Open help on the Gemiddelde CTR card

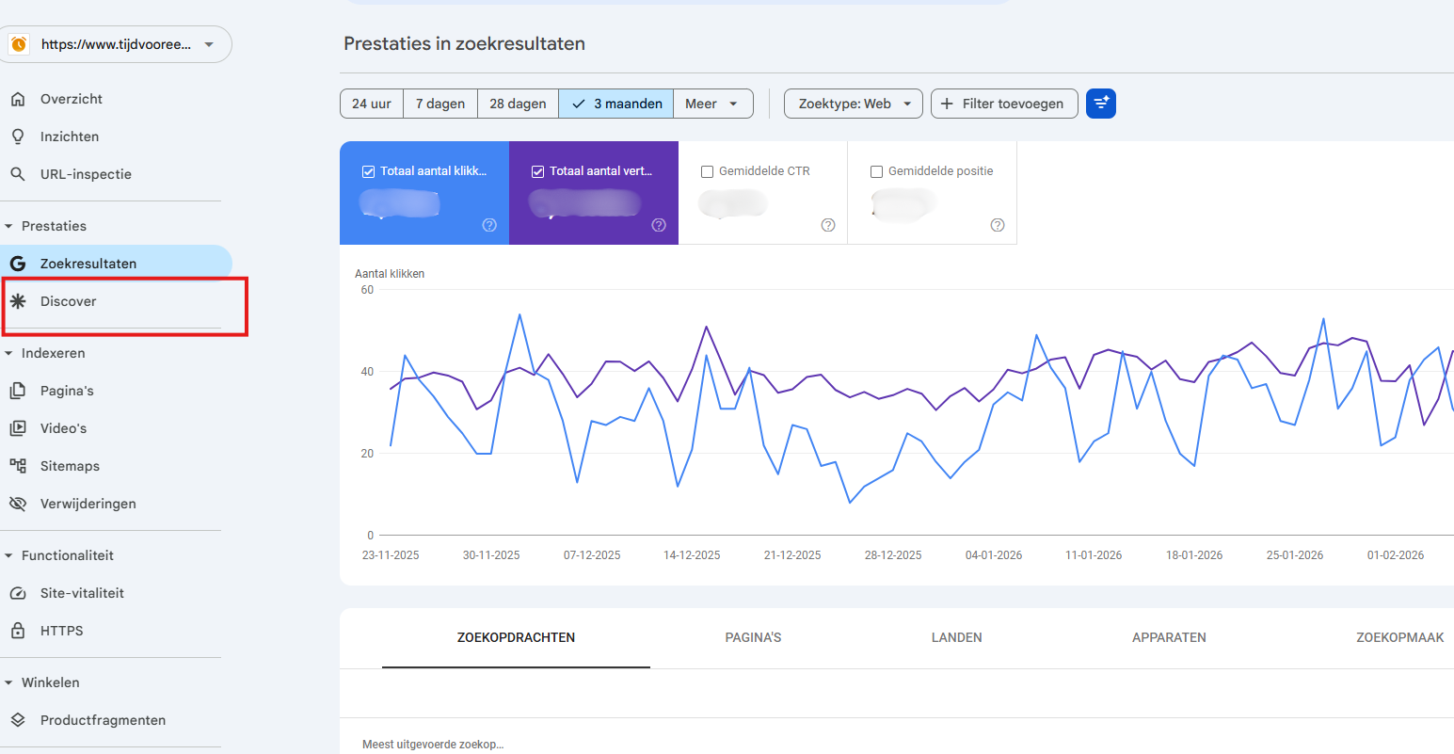[x=827, y=225]
